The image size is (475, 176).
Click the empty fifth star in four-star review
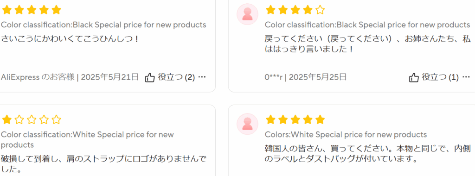coord(320,10)
